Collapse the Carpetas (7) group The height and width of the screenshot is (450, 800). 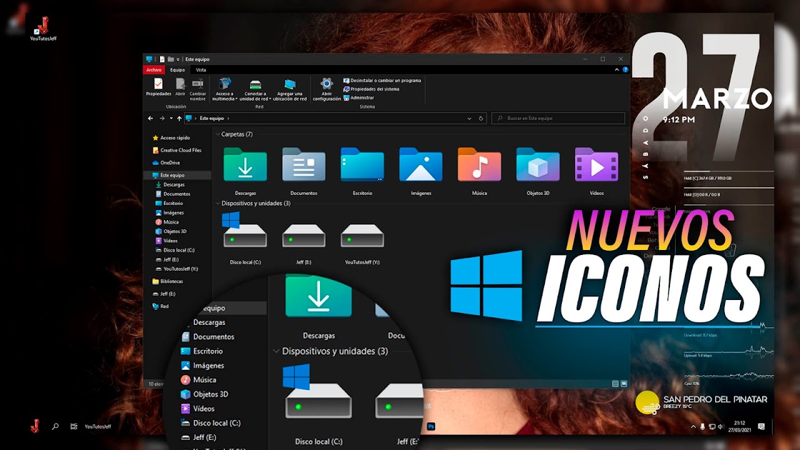[x=217, y=134]
